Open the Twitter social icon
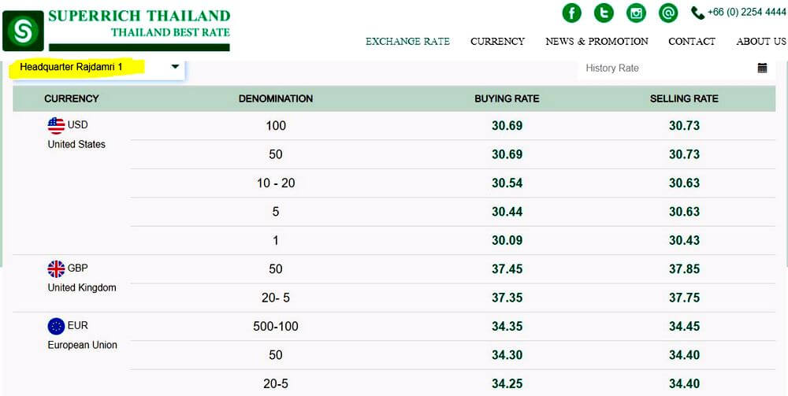The image size is (788, 396). (x=604, y=13)
